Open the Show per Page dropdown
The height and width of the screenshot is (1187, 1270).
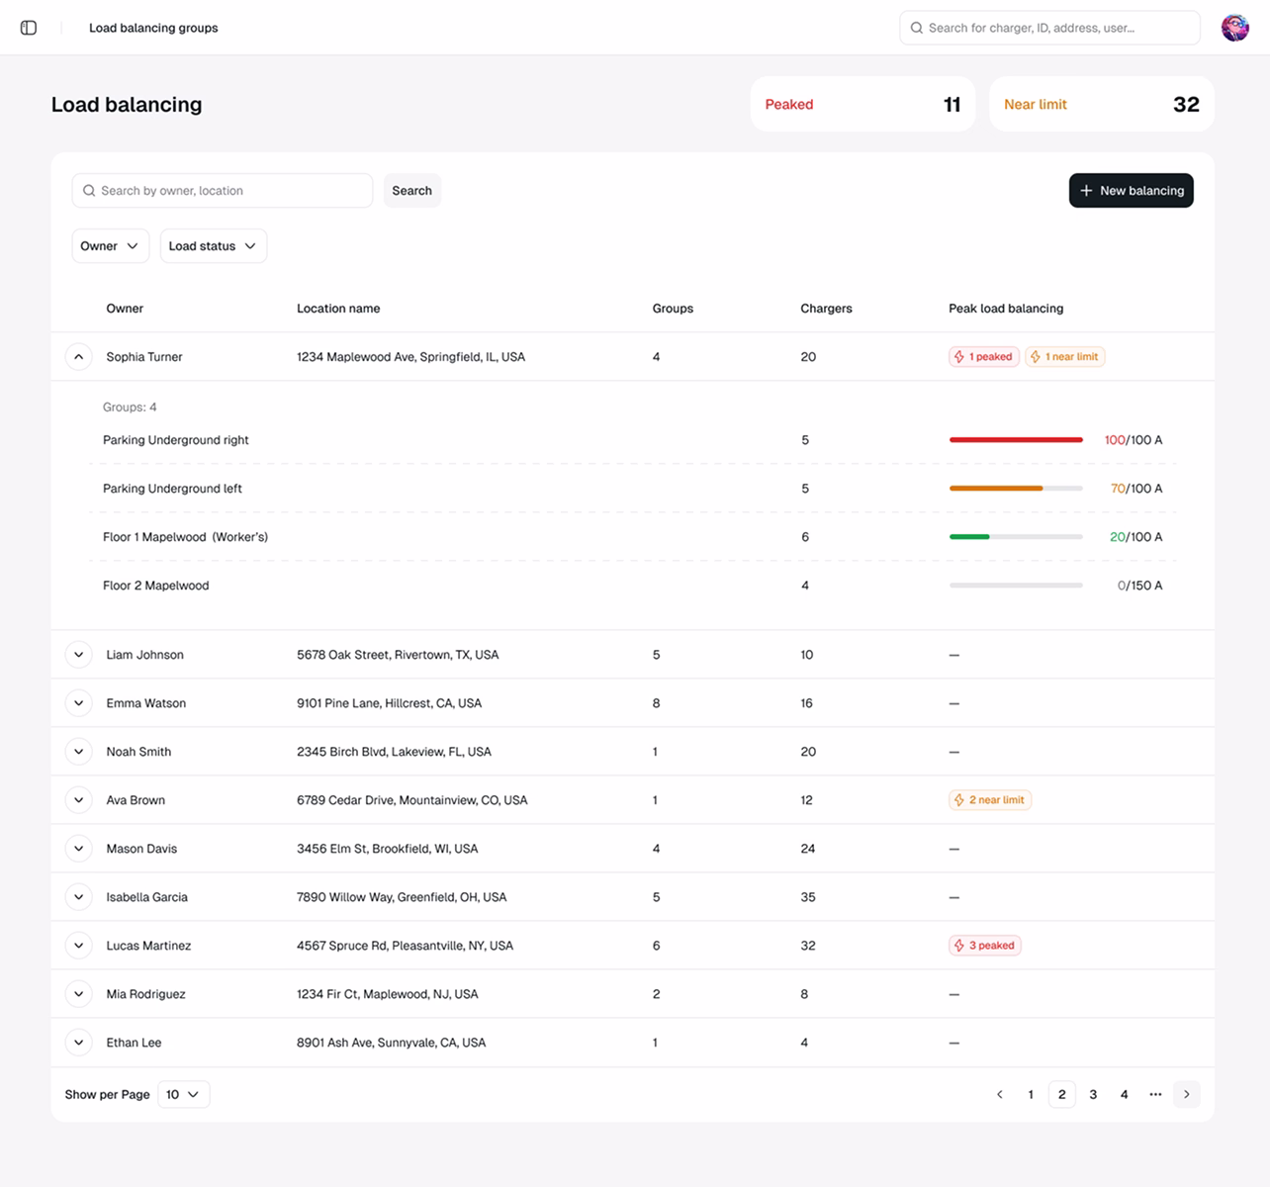(x=183, y=1094)
